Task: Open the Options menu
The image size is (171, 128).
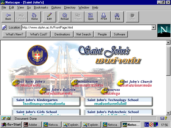Action: (x=56, y=7)
